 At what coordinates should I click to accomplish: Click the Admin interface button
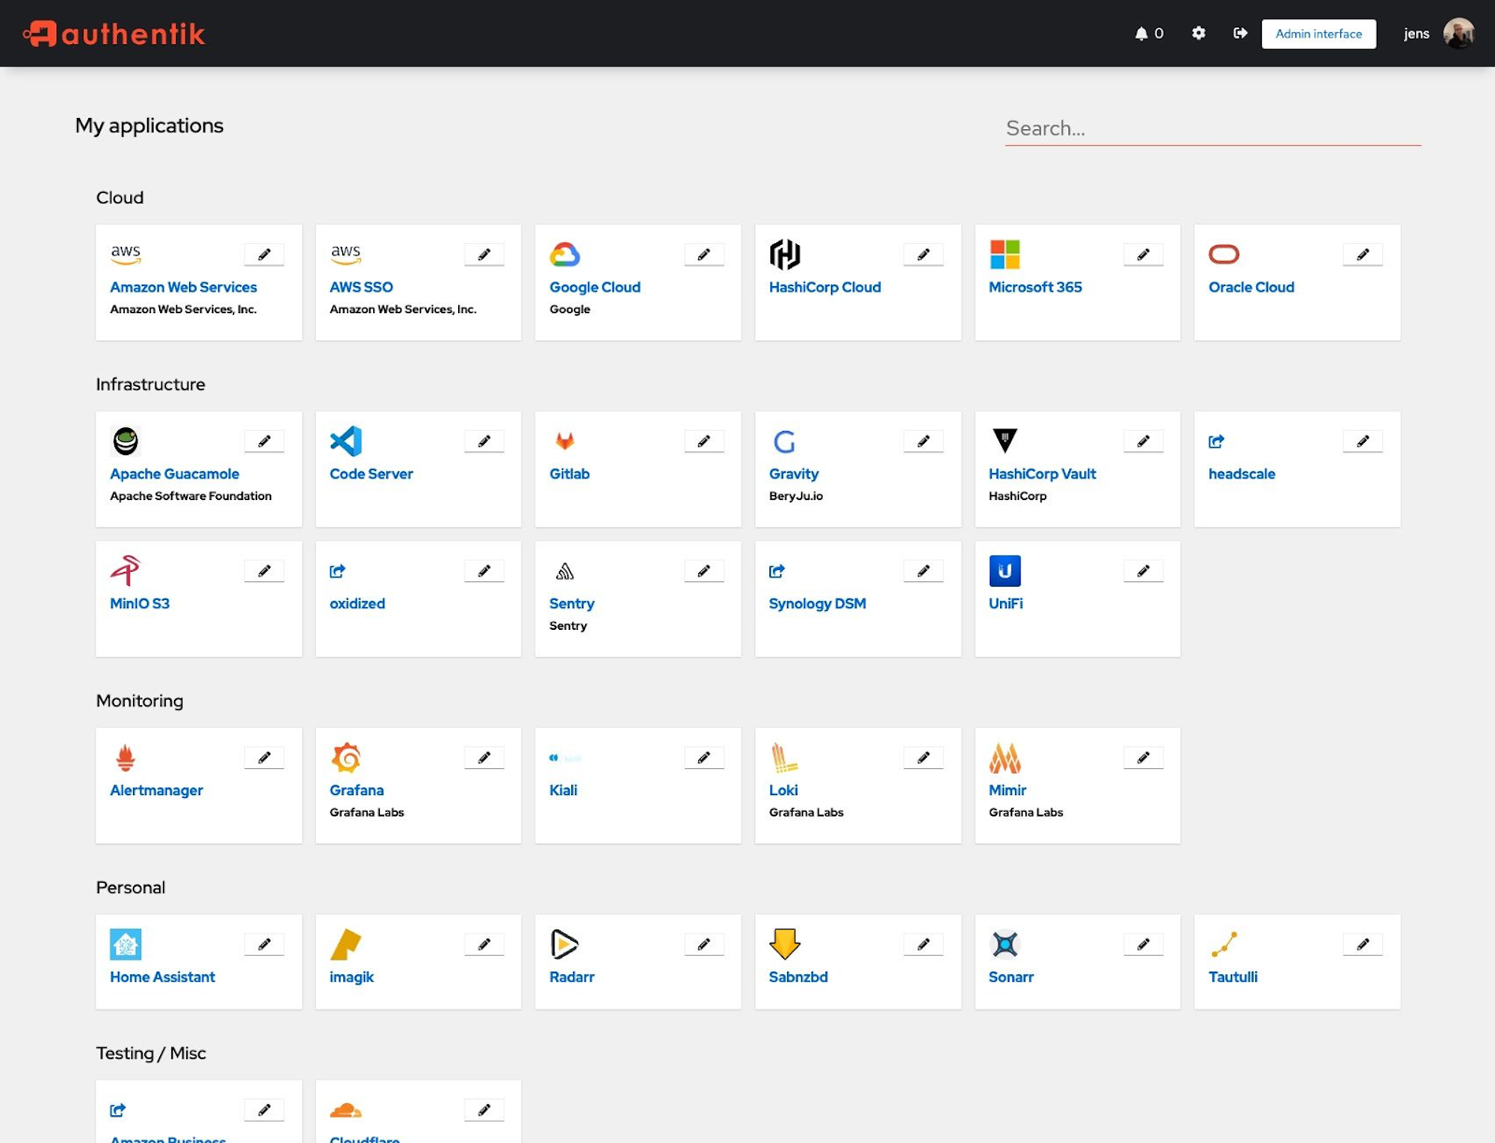click(x=1319, y=32)
